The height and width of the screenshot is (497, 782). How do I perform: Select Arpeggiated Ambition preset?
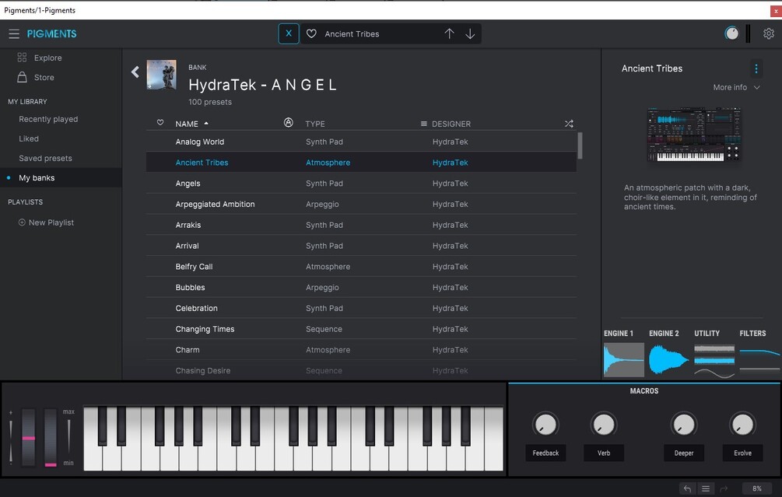coord(361,204)
